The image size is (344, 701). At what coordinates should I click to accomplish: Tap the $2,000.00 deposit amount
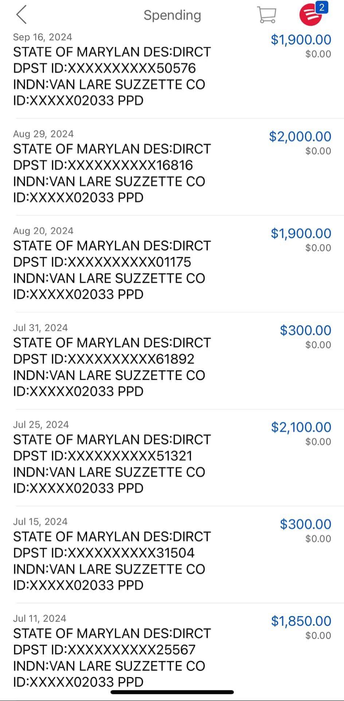pyautogui.click(x=300, y=136)
